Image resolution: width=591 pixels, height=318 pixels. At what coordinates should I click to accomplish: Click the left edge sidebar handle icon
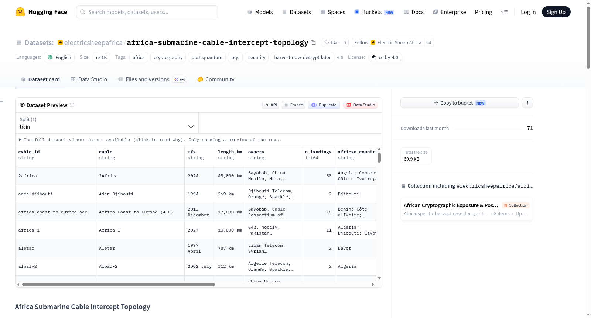tap(1, 102)
